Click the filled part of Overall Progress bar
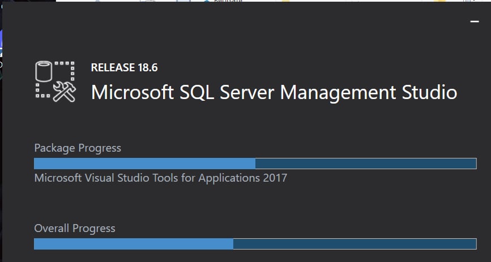The height and width of the screenshot is (262, 491). coord(133,244)
